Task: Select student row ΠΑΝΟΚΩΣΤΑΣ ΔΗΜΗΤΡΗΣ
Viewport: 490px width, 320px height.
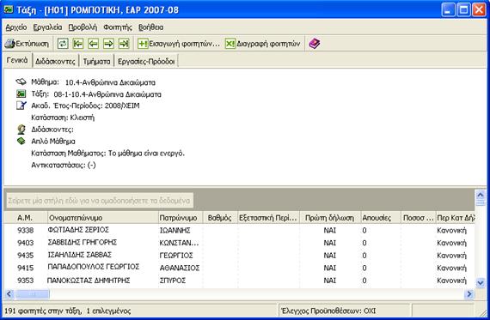Action: 239,280
